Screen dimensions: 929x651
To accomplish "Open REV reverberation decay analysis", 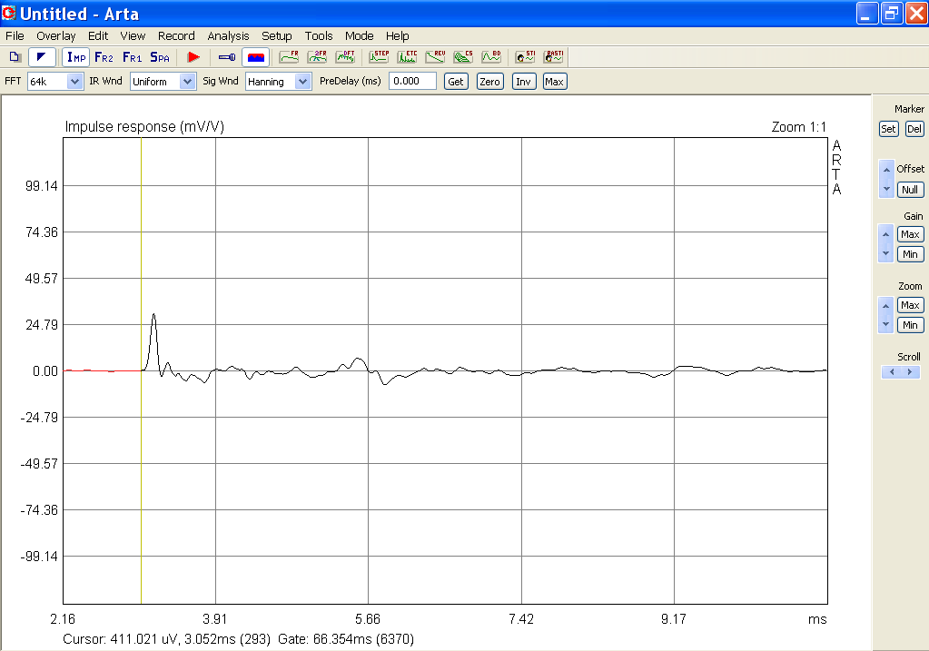I will (436, 57).
